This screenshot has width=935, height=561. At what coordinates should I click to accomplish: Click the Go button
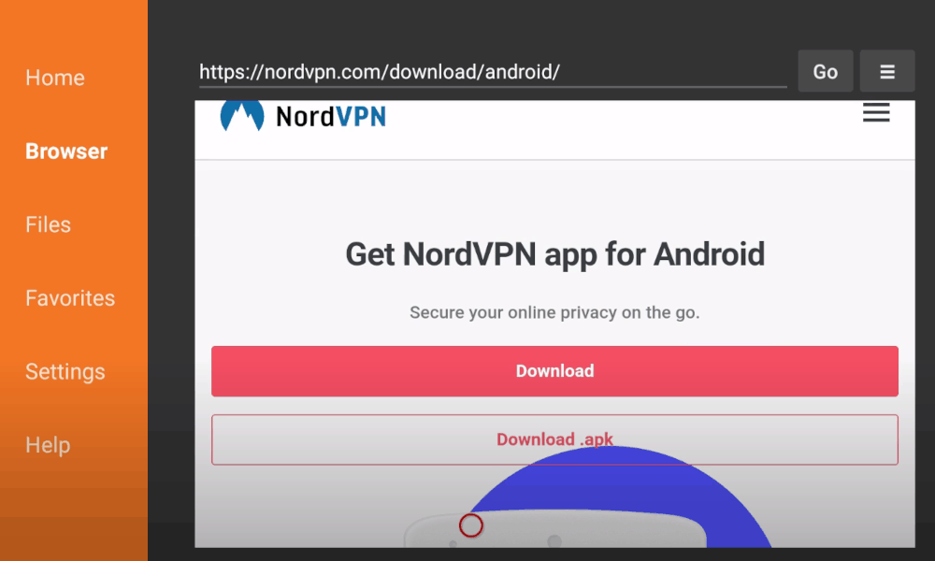coord(826,71)
